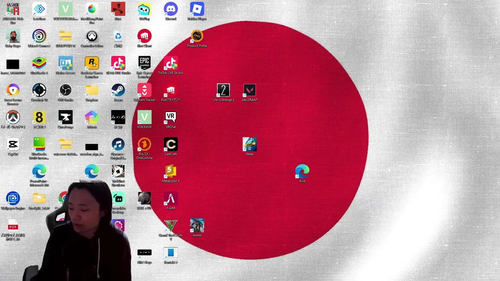Open the Florence Original Soundtrack icon

click(118, 144)
